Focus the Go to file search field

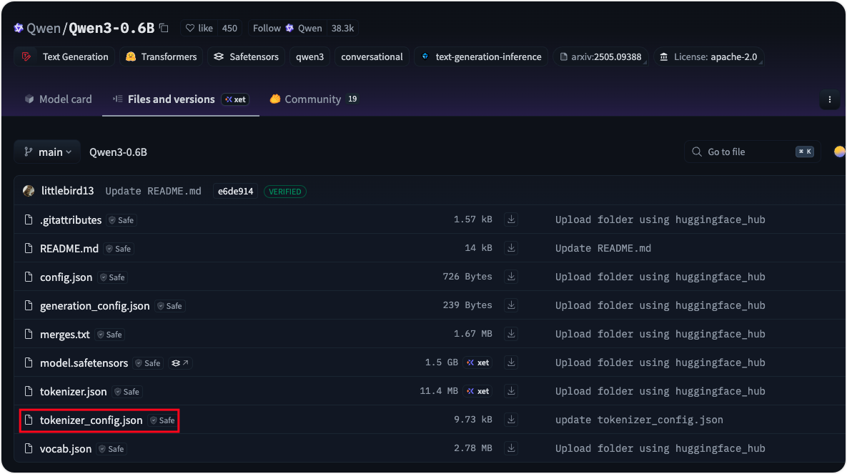point(752,152)
